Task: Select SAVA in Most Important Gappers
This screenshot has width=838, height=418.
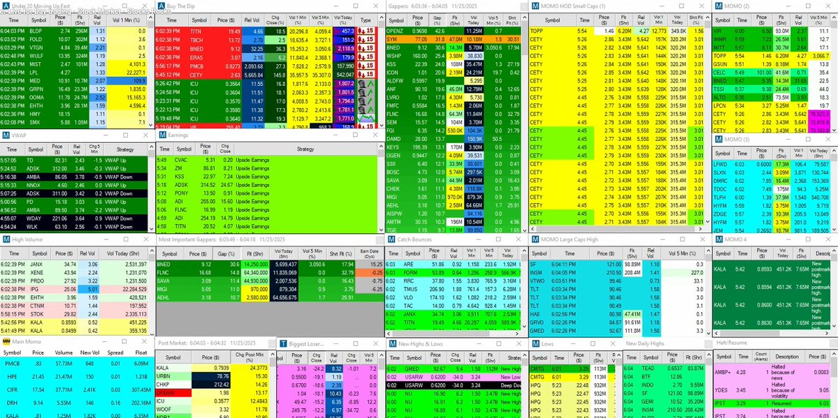Action: point(165,281)
